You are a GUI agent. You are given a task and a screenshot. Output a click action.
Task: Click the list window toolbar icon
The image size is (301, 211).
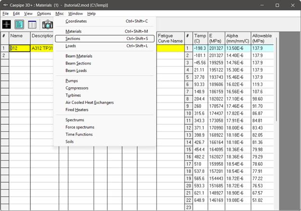[32, 25]
